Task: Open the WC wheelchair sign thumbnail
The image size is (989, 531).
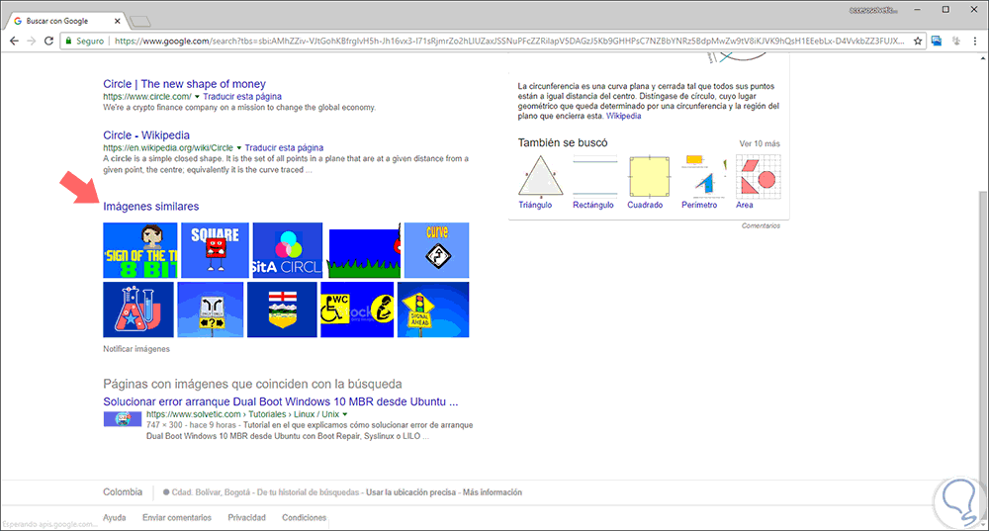Action: point(357,310)
